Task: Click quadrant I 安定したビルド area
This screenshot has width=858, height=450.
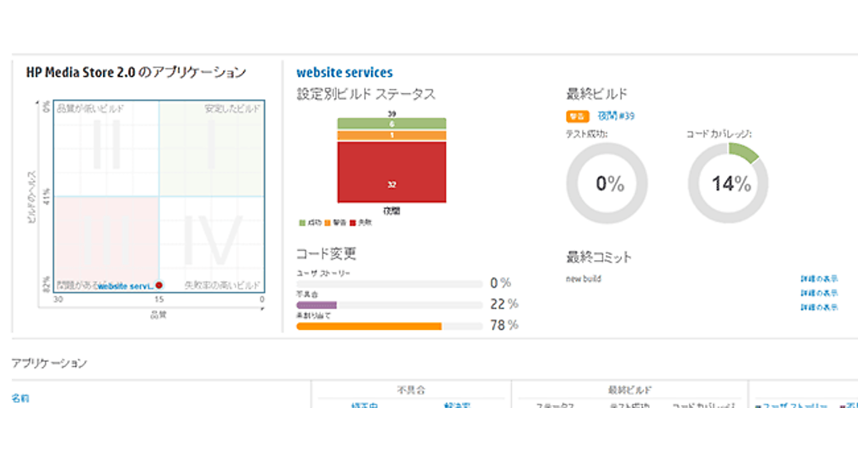Action: (x=211, y=148)
